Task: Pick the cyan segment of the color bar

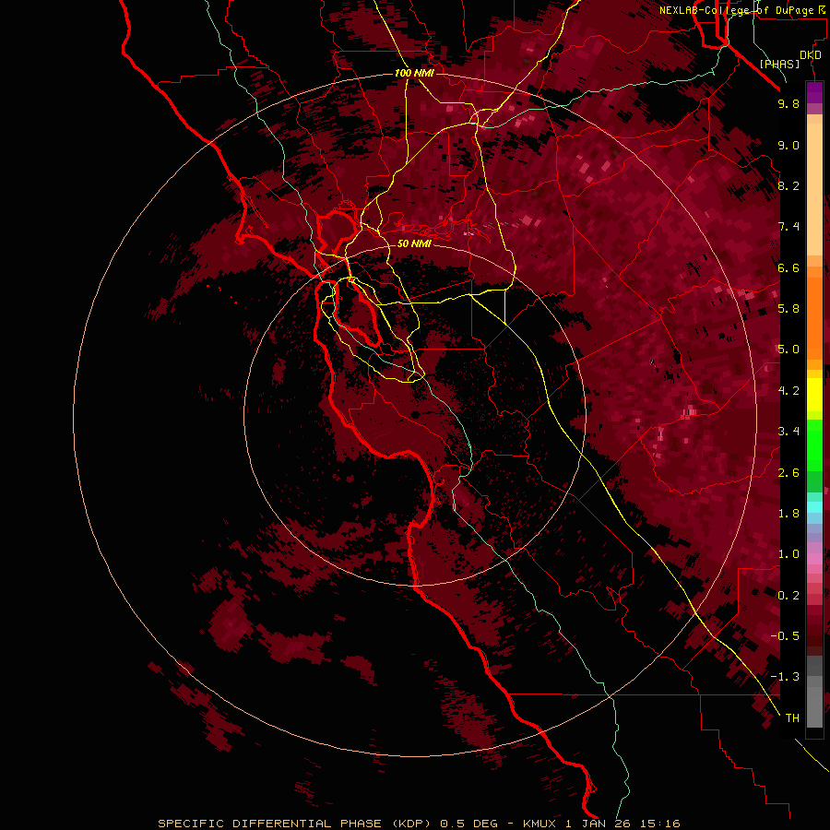Action: tap(814, 507)
